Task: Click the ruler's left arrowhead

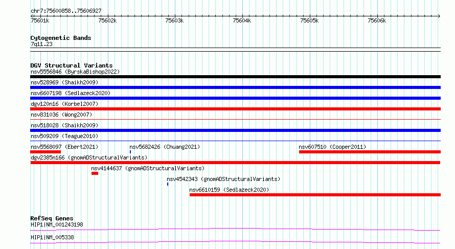Action: [32, 16]
